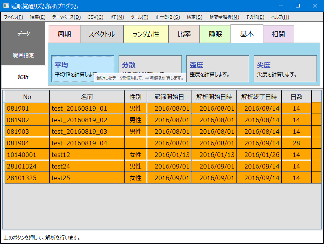
Task: Click the 平均 calculation button
Action: (83, 68)
